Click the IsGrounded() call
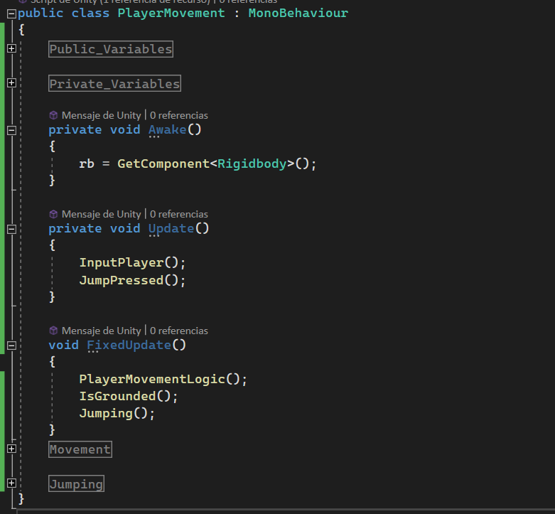Image resolution: width=555 pixels, height=514 pixels. (129, 396)
